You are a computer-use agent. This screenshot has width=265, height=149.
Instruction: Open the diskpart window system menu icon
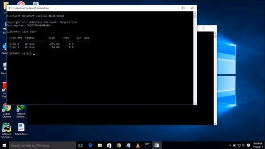(10, 8)
